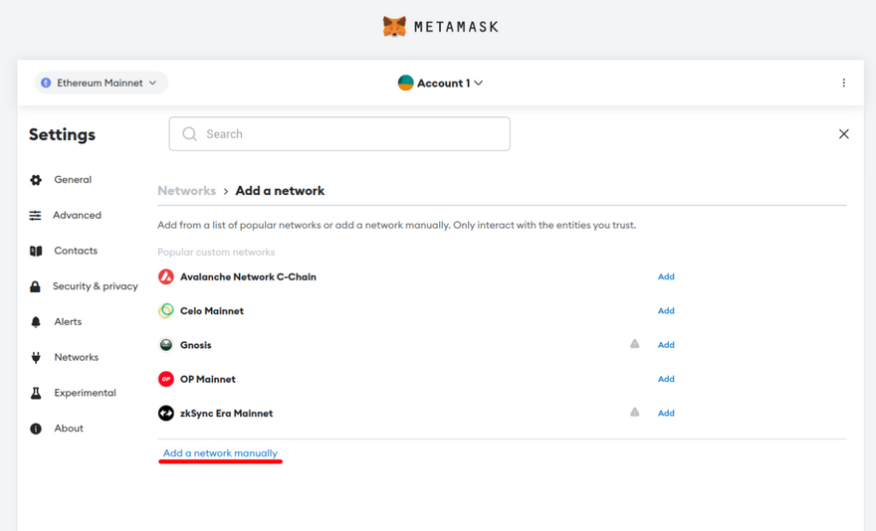The height and width of the screenshot is (531, 876).
Task: Go back via Networks breadcrumb
Action: tap(186, 190)
